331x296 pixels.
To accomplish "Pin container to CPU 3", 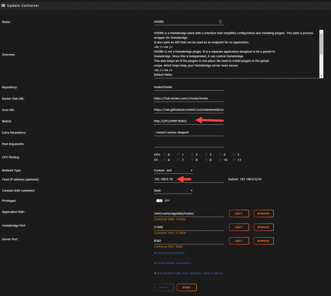I will 206,154.
